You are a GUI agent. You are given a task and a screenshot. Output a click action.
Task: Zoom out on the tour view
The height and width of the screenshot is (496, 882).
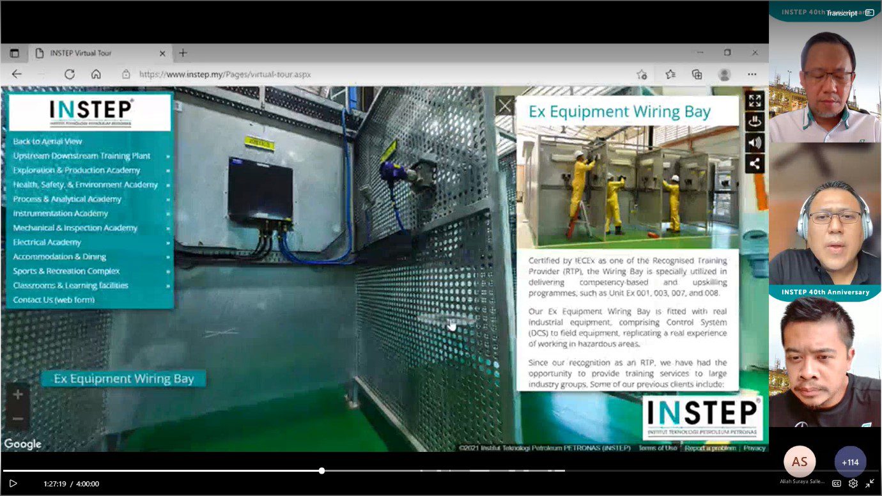click(x=18, y=419)
